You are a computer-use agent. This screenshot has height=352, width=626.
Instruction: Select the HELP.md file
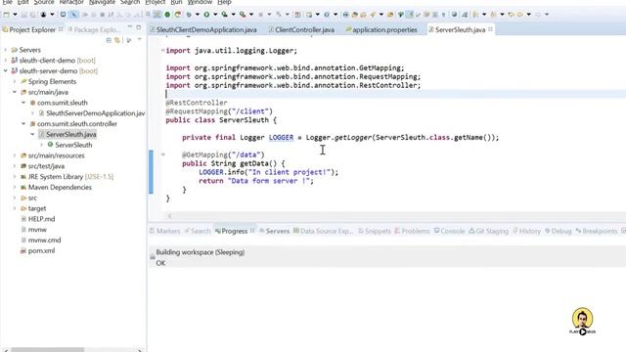41,219
